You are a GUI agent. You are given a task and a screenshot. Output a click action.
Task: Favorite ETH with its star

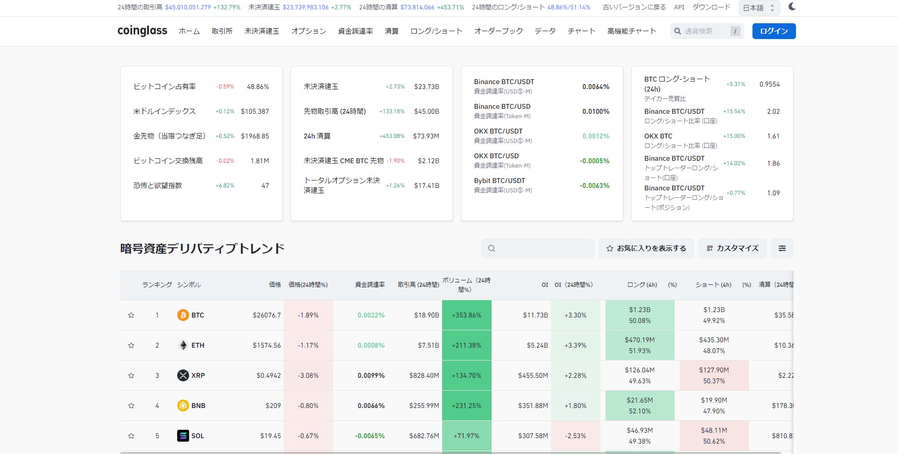(x=131, y=345)
